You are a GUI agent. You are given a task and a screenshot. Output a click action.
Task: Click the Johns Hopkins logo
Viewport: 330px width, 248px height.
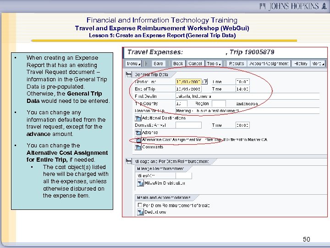[293, 6]
